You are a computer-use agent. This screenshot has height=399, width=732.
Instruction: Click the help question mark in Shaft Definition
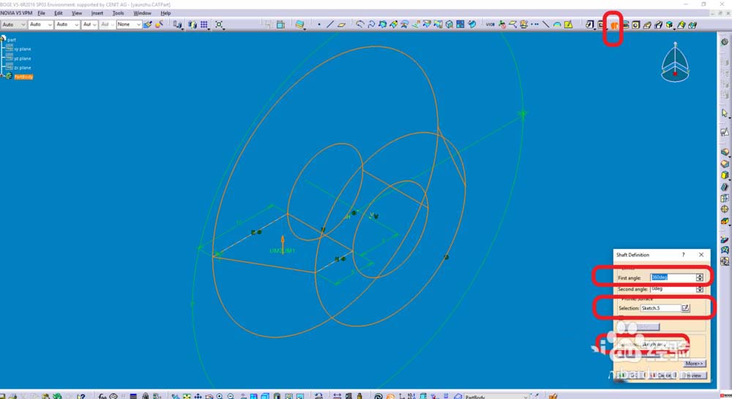pos(684,255)
